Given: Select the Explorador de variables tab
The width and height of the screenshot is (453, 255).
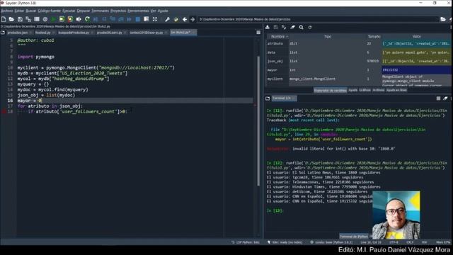Looking at the screenshot, I should pos(331,90).
